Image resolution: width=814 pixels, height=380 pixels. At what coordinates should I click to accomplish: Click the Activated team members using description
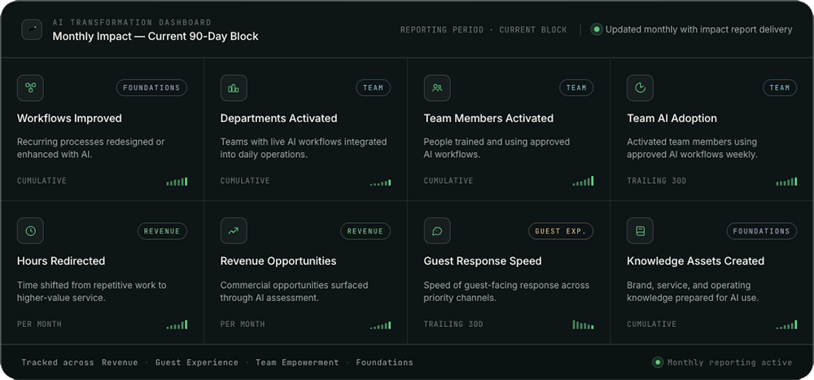pos(692,148)
